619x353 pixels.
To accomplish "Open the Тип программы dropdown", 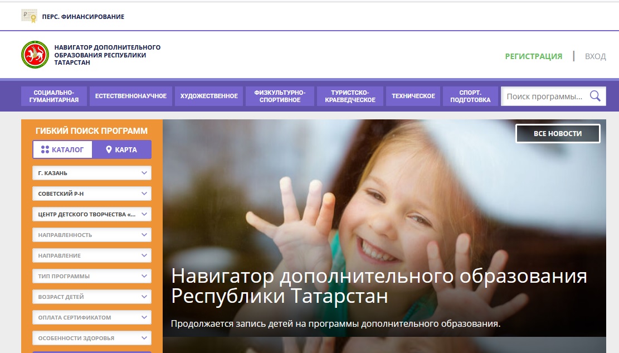I will [92, 276].
